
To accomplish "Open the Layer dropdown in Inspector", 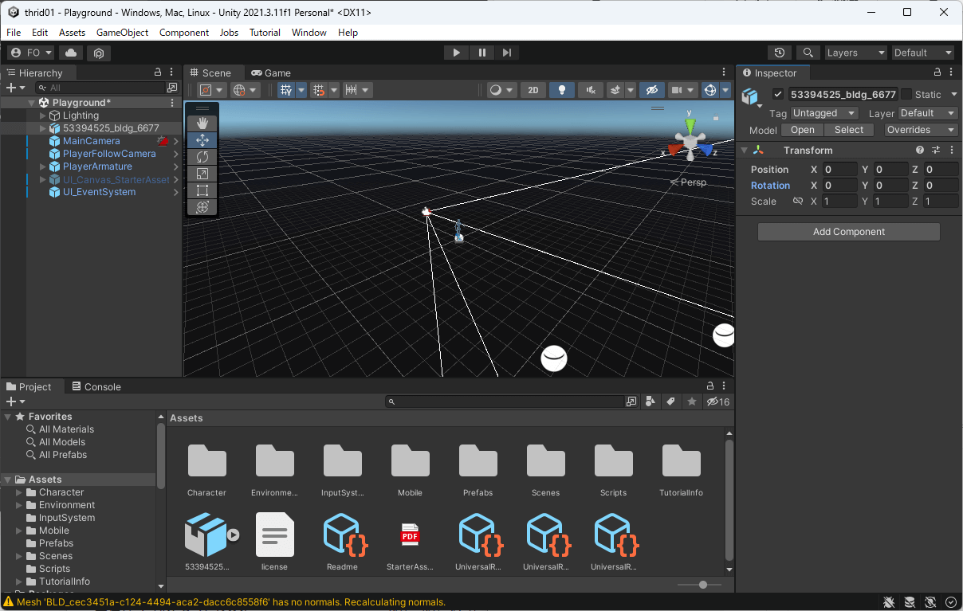I will (x=928, y=113).
